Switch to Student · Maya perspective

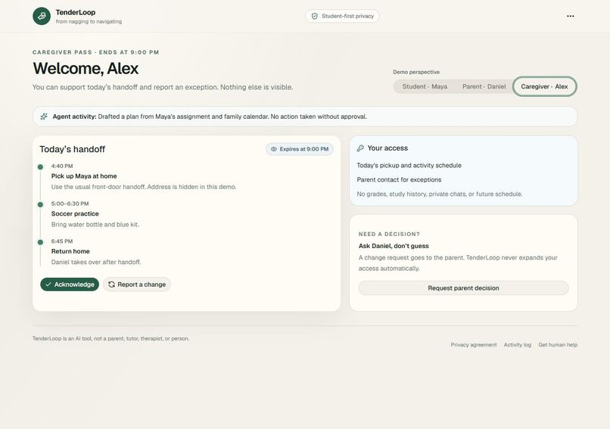425,86
